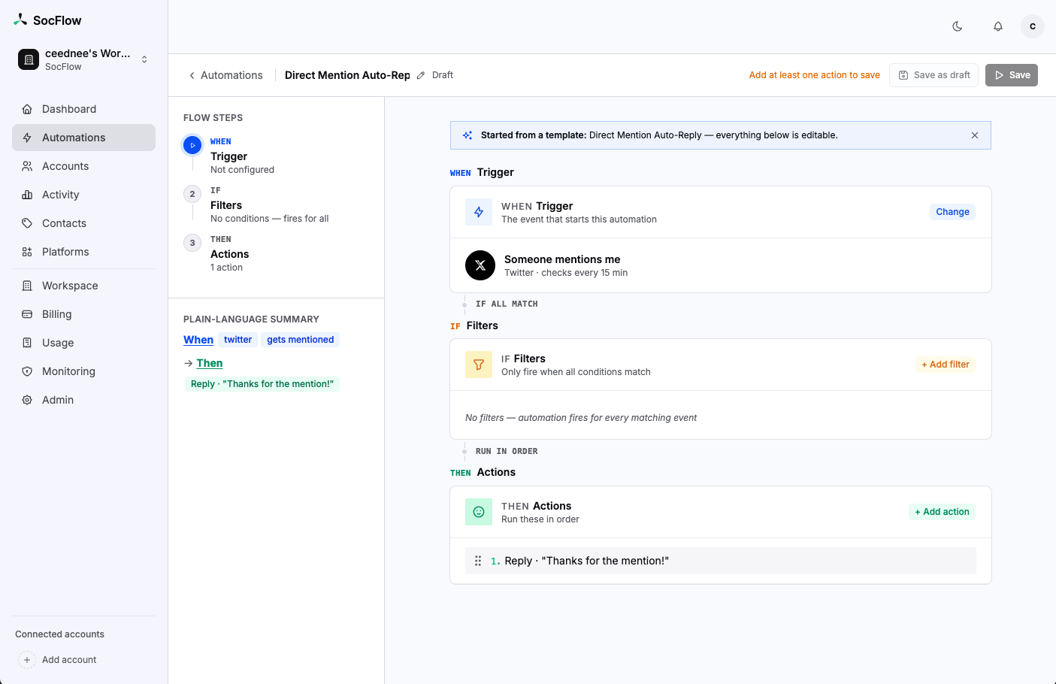1056x684 pixels.
Task: Edit automation name with pencil icon
Action: coord(421,75)
